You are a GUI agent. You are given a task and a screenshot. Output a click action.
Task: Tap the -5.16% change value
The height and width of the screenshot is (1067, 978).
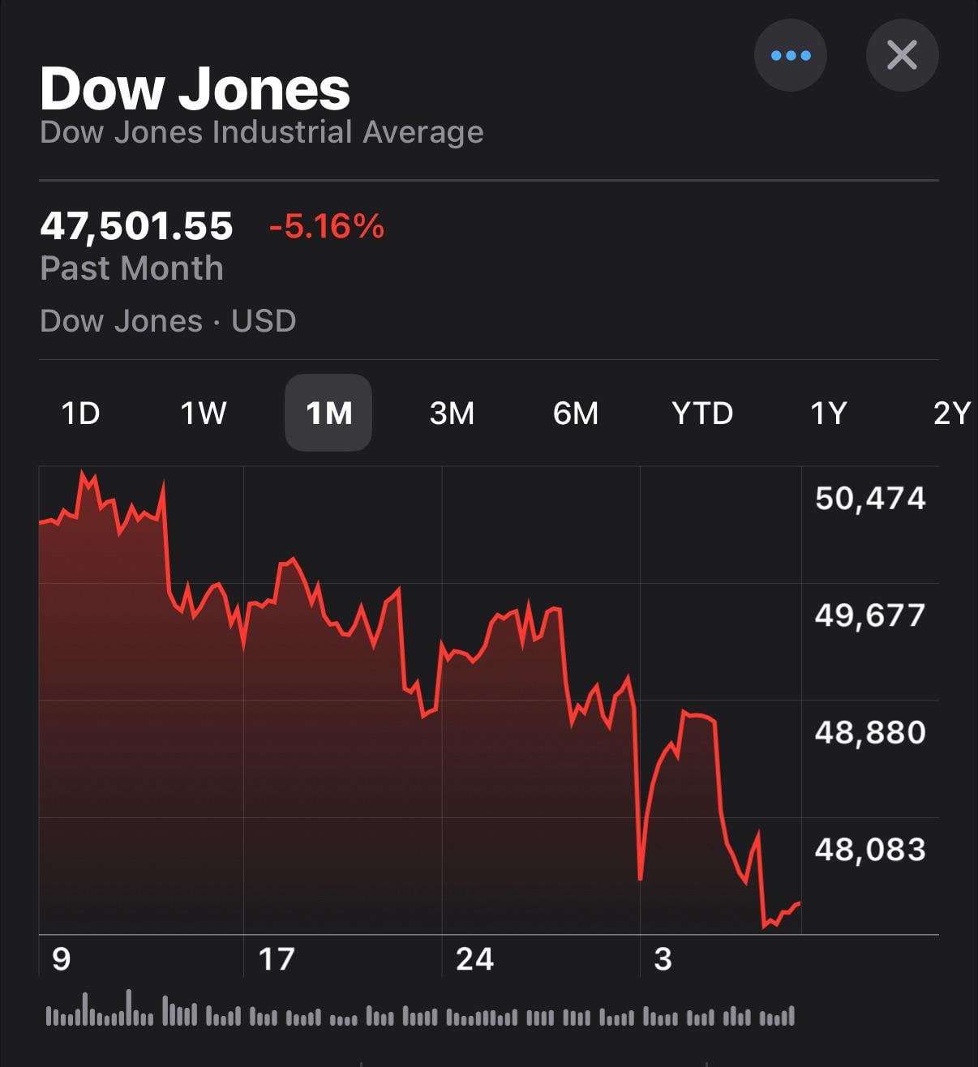click(326, 226)
